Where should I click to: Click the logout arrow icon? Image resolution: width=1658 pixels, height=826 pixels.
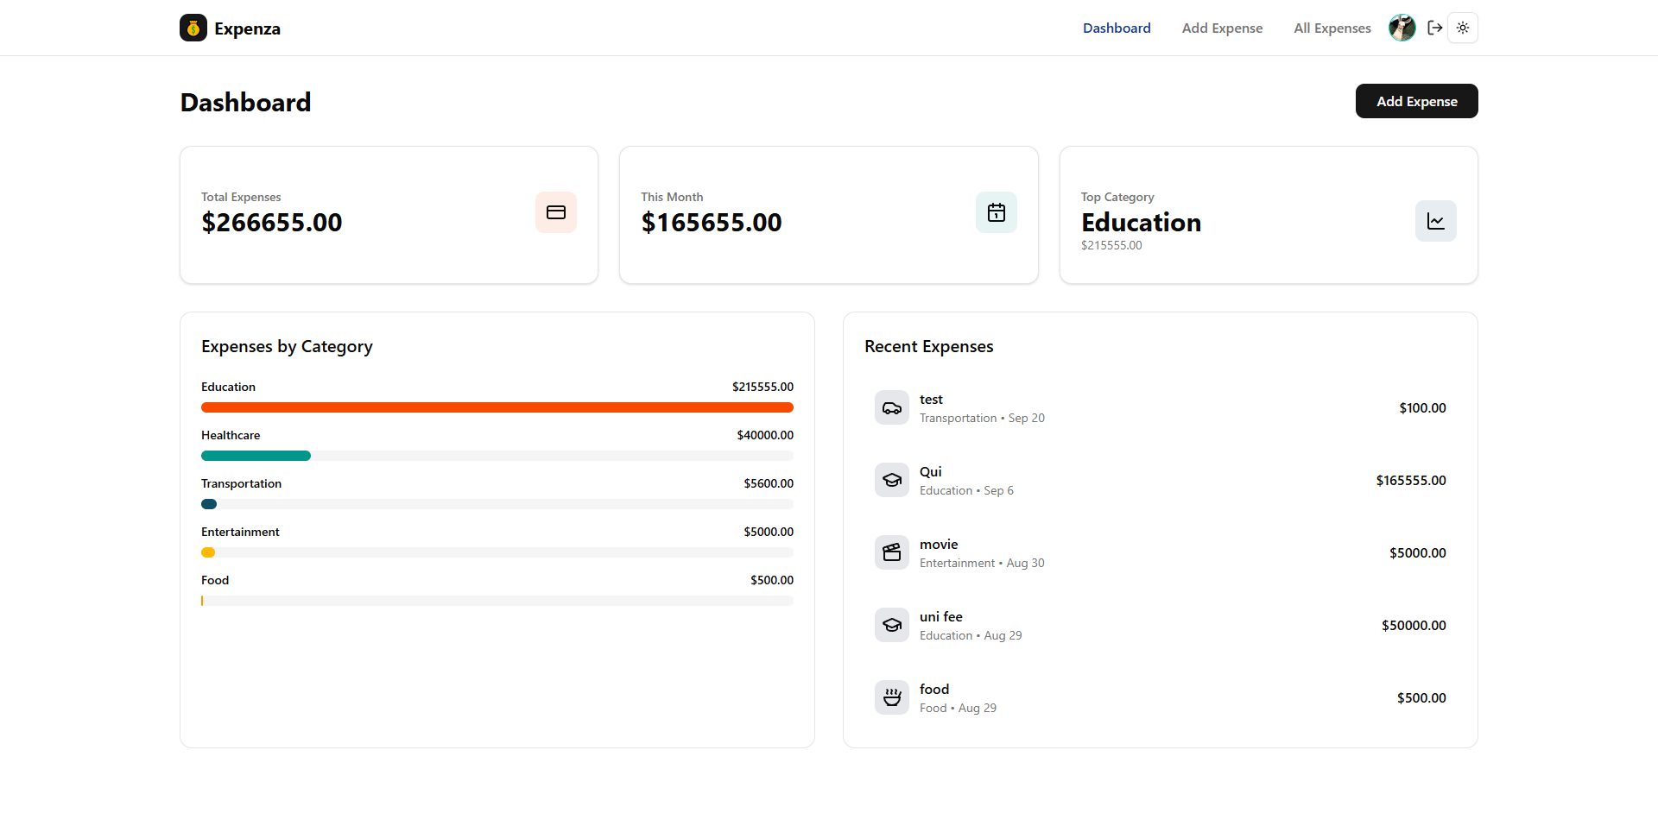pos(1435,28)
